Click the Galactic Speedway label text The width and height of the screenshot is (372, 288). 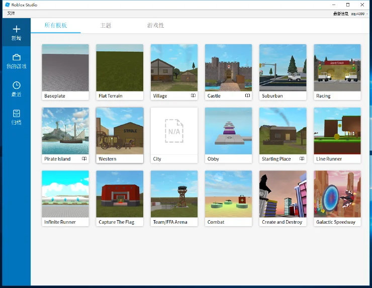coord(336,222)
